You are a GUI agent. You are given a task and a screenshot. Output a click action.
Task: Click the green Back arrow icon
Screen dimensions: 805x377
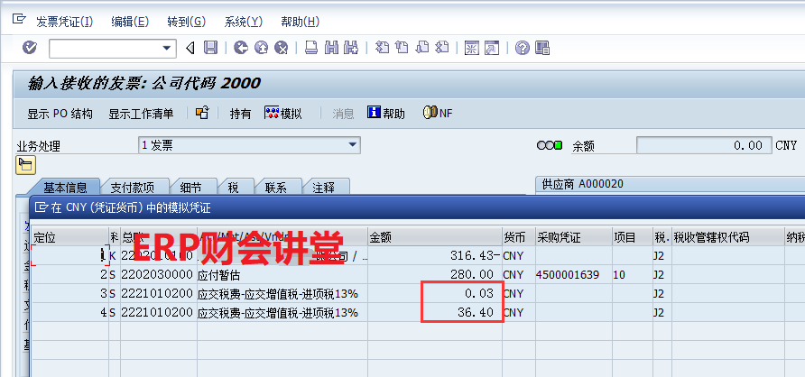coord(240,48)
